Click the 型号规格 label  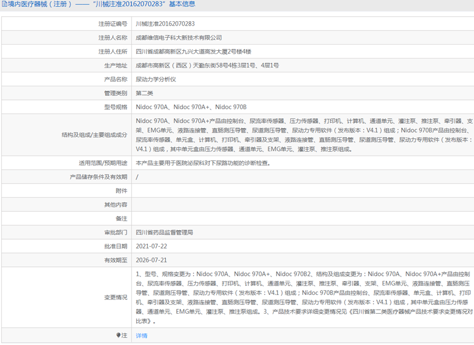[115, 107]
